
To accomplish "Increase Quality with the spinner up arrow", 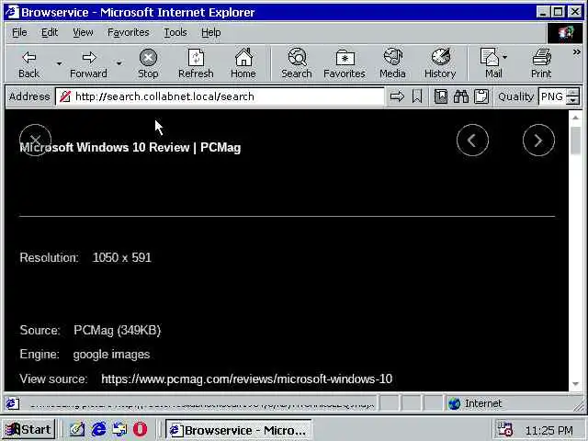I will click(572, 92).
